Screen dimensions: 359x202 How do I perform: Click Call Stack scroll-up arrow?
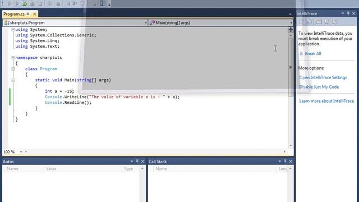[x=291, y=168]
